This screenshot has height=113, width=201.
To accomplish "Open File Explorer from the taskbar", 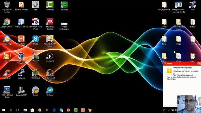I will [x=25, y=110].
